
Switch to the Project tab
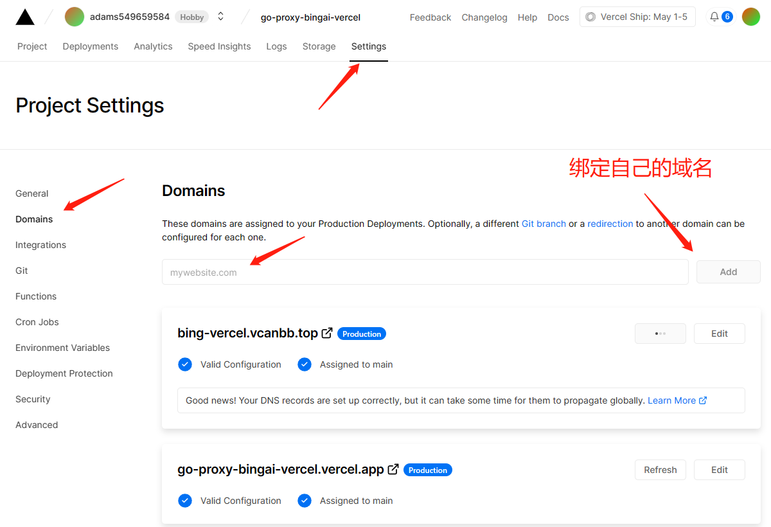click(32, 46)
